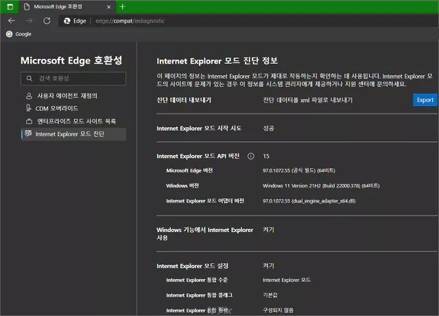Open the Google bookmark in favorites bar
439x316 pixels.
pos(19,34)
